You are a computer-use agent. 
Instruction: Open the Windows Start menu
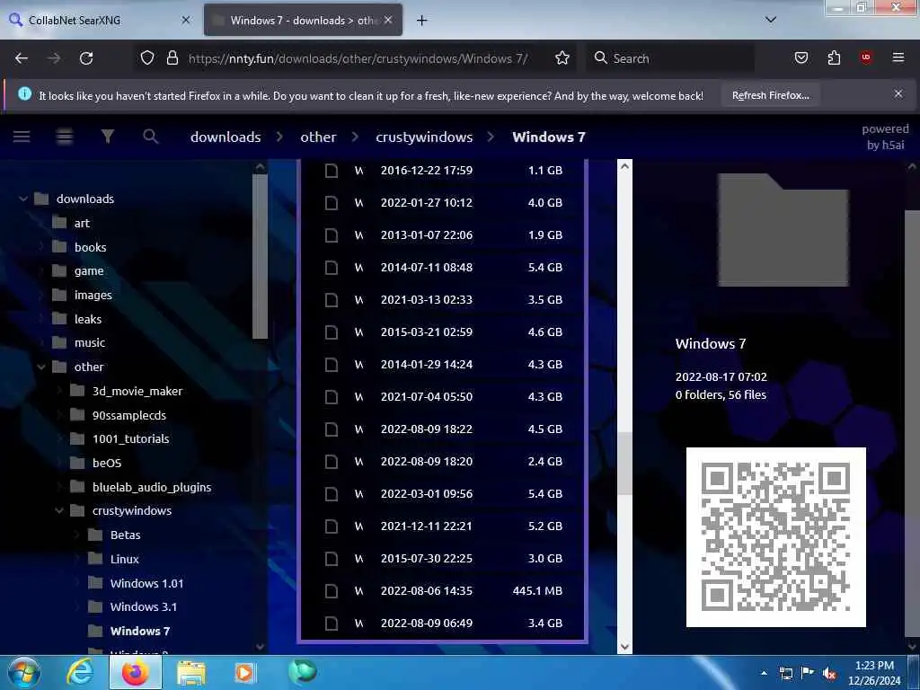[23, 672]
